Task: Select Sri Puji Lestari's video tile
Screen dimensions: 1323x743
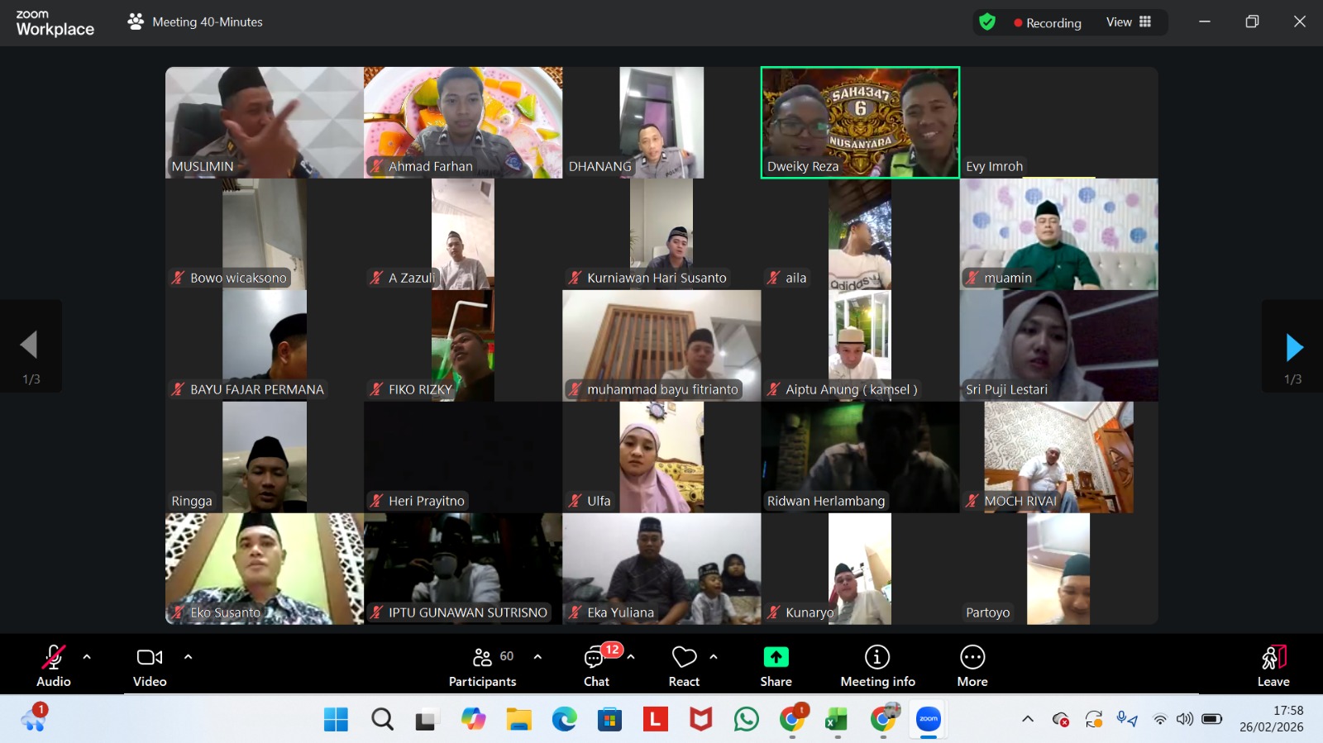Action: tap(1058, 345)
